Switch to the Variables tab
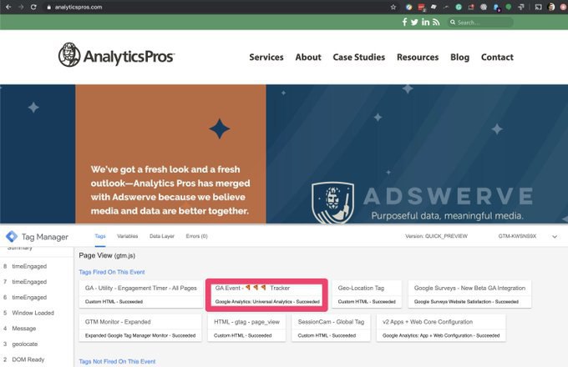Viewport: 568px width, 367px height. tap(128, 236)
